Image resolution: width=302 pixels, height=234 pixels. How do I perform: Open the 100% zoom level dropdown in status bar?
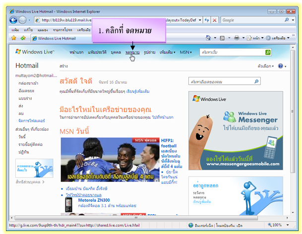288,225
